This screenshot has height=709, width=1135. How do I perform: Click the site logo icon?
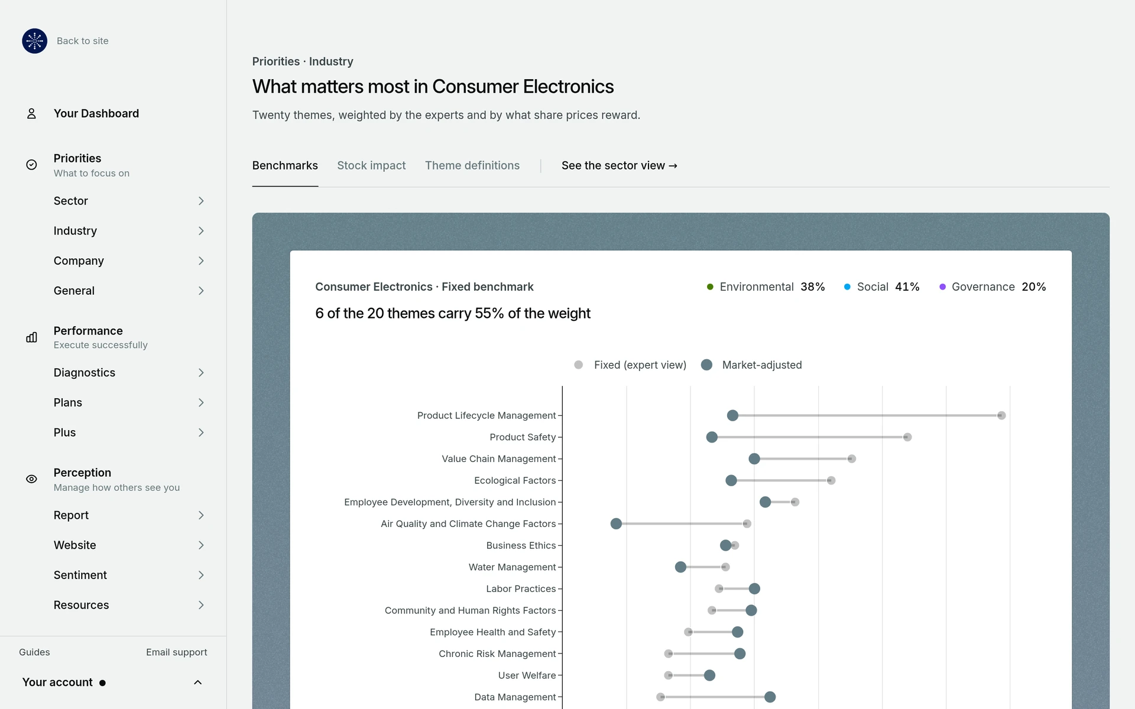click(34, 41)
